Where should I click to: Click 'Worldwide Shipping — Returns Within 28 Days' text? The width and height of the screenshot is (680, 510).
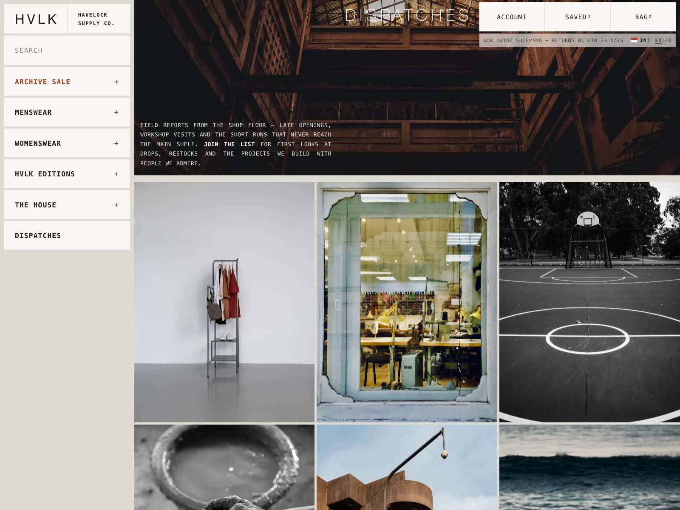click(553, 40)
